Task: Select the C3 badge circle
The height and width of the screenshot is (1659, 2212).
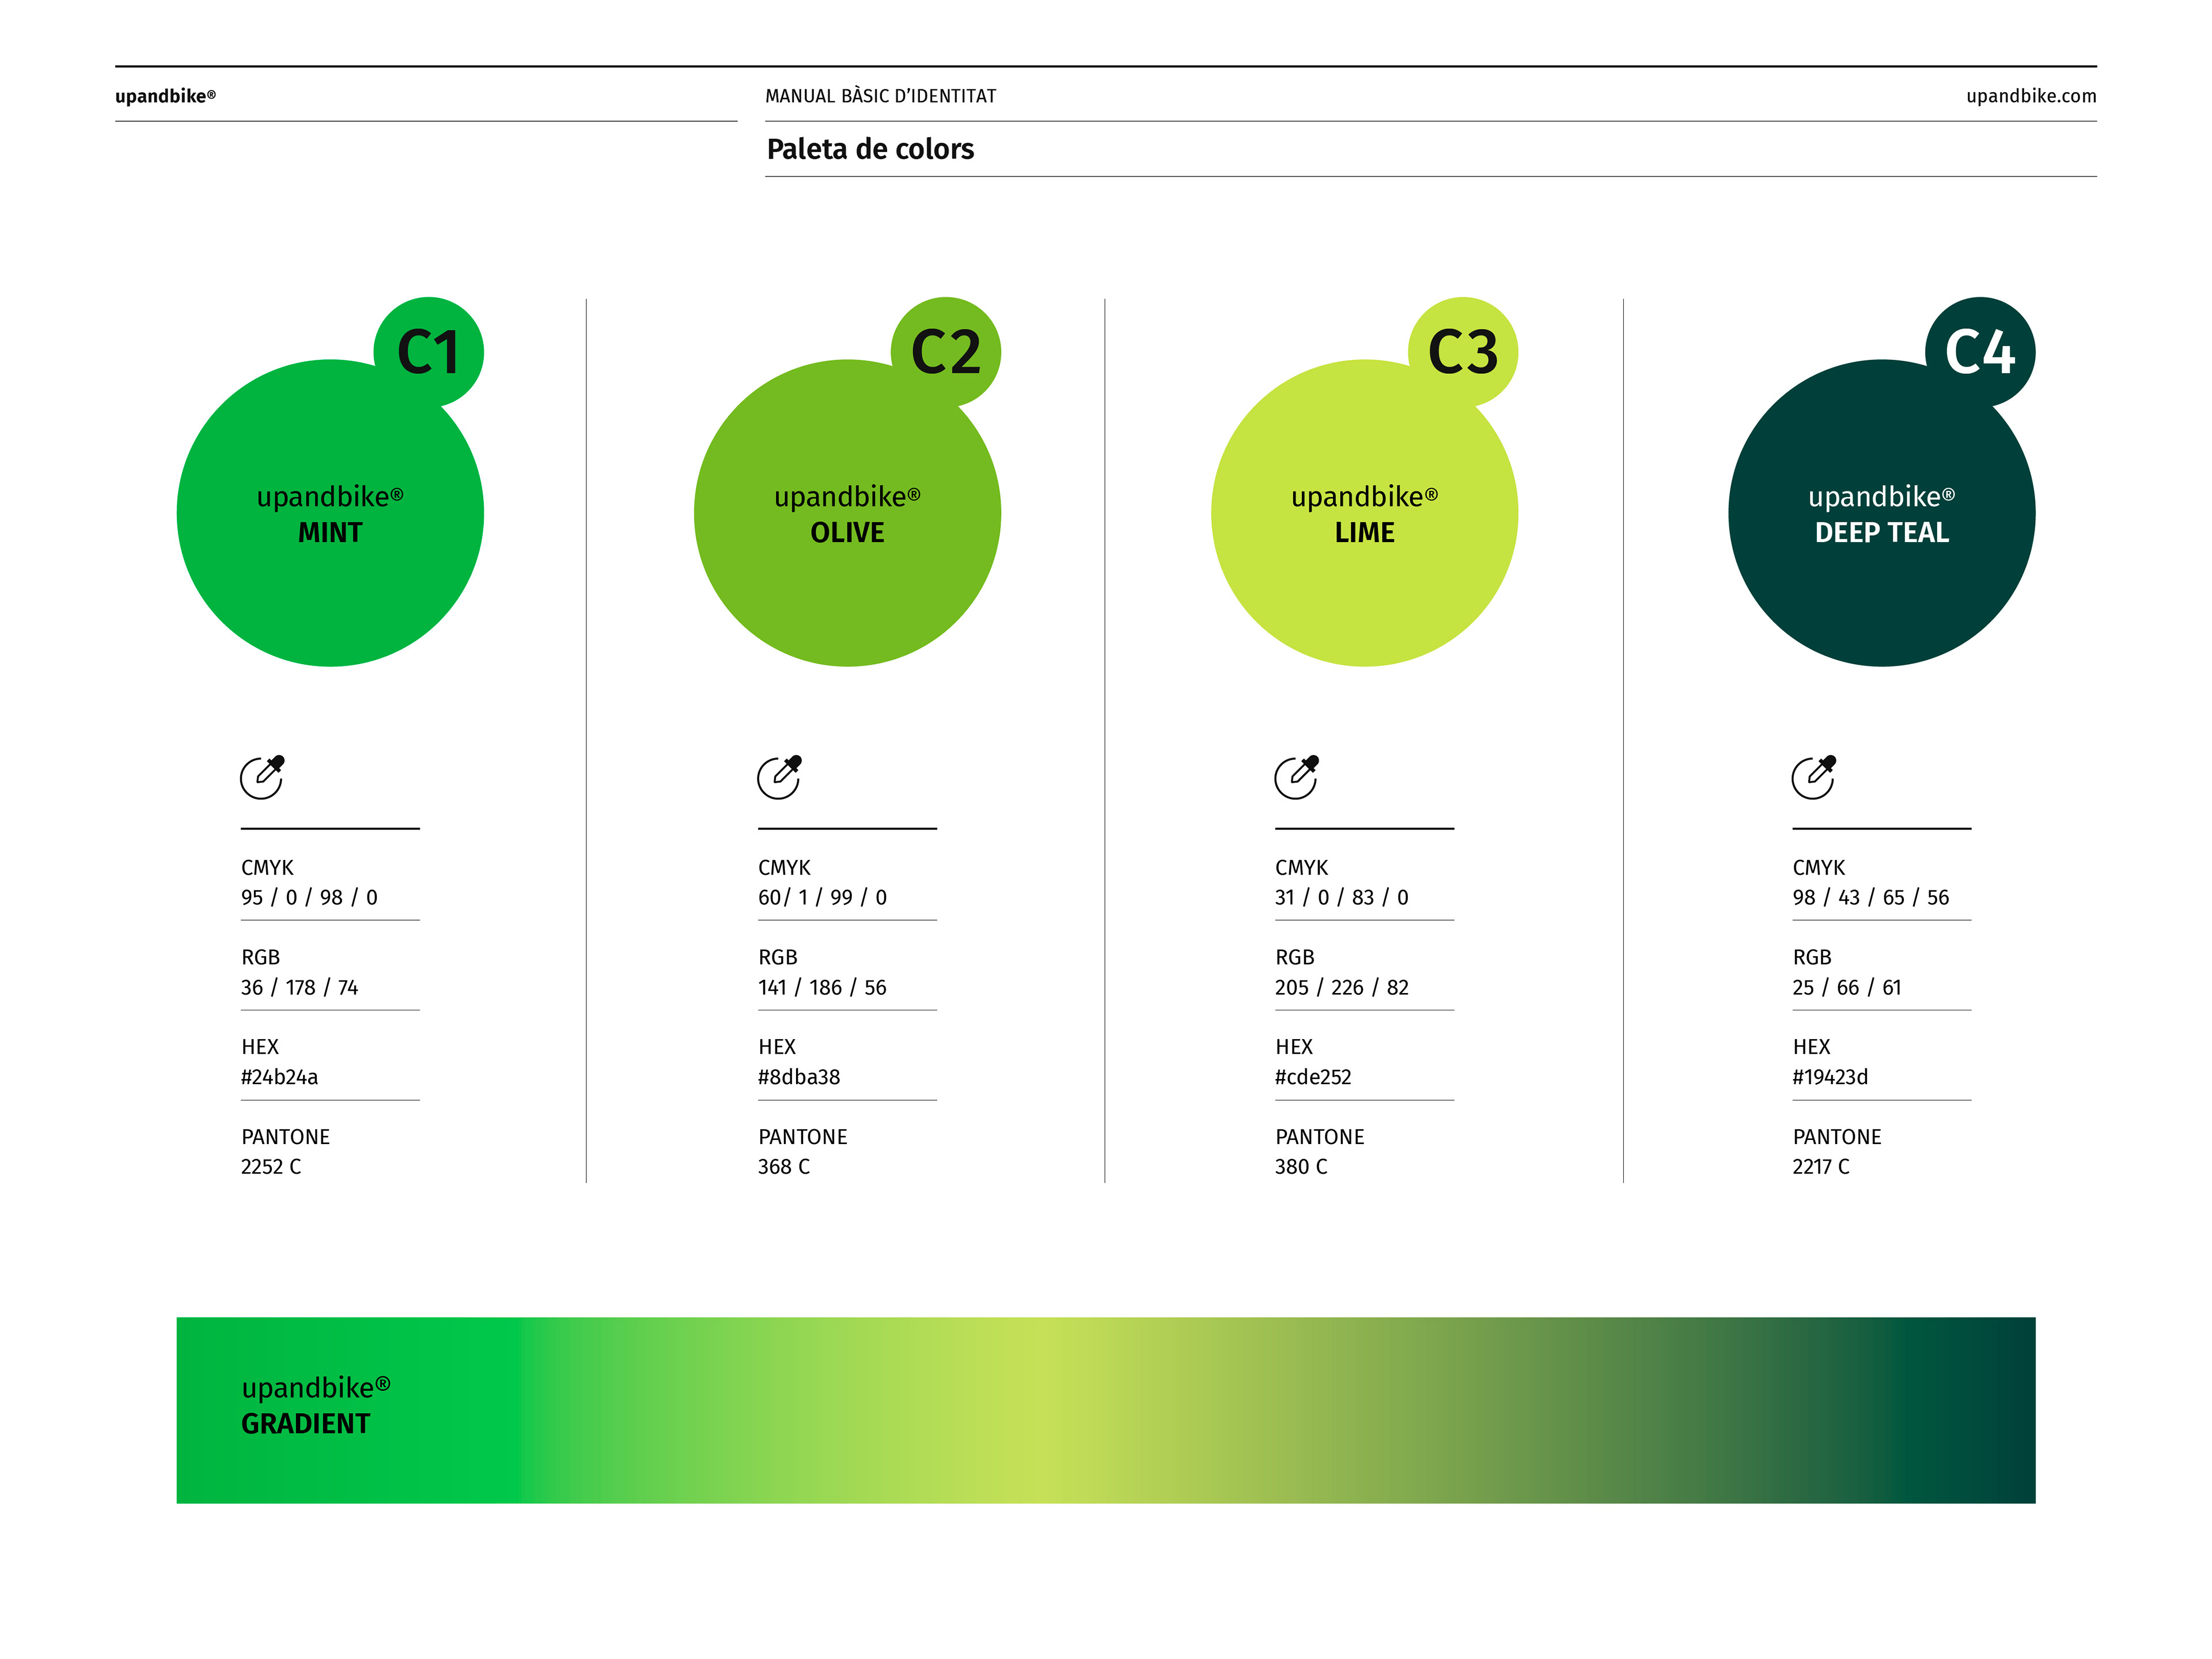Action: pyautogui.click(x=1463, y=352)
